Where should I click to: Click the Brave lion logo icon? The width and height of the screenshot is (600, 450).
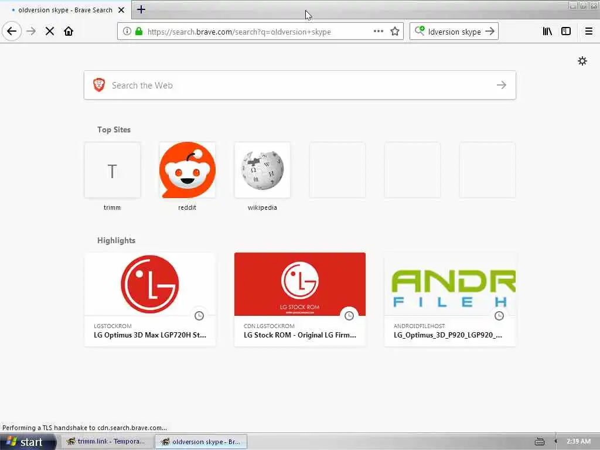[99, 85]
